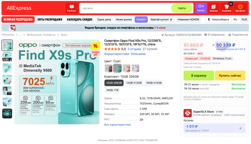Select the 16GB 1TB configuration option
The height and width of the screenshot is (144, 251).
[112, 90]
